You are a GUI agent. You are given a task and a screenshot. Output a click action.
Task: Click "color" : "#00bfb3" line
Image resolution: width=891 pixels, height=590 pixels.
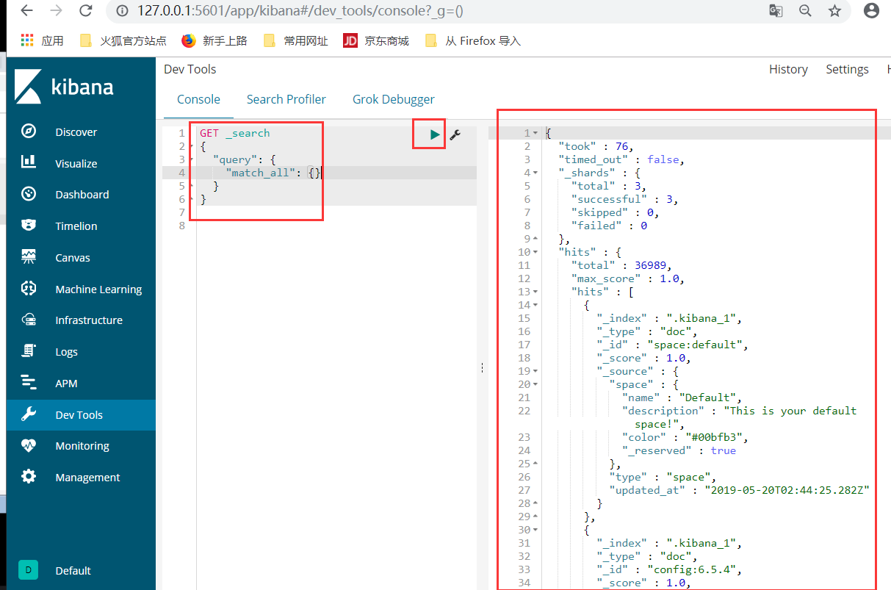[x=685, y=437]
